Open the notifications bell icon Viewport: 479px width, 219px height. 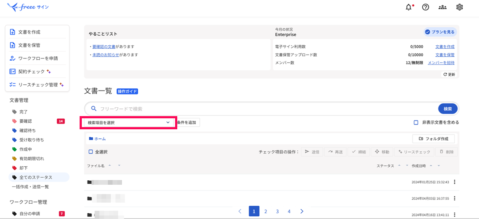tap(409, 7)
